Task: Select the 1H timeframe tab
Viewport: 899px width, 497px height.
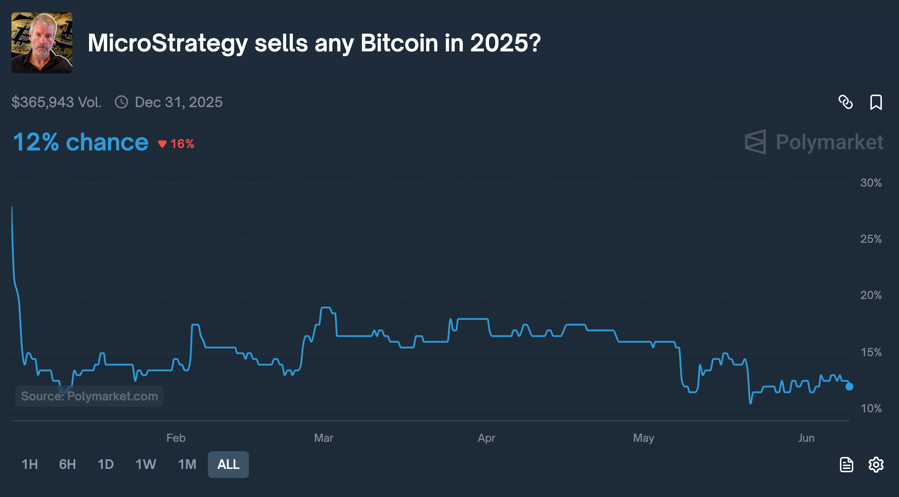Action: pyautogui.click(x=30, y=464)
